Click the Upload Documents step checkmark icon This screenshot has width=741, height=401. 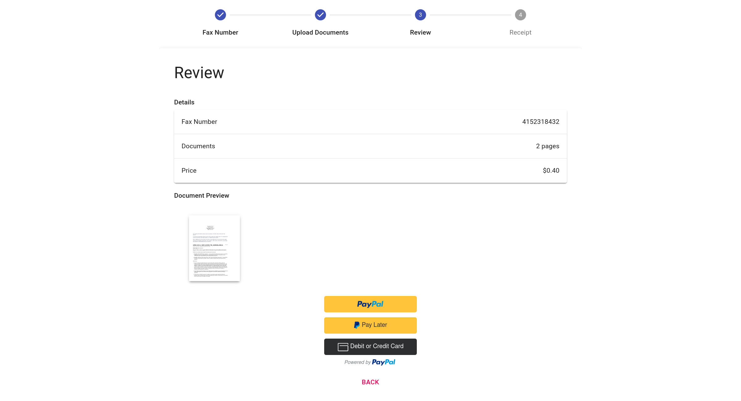point(320,15)
